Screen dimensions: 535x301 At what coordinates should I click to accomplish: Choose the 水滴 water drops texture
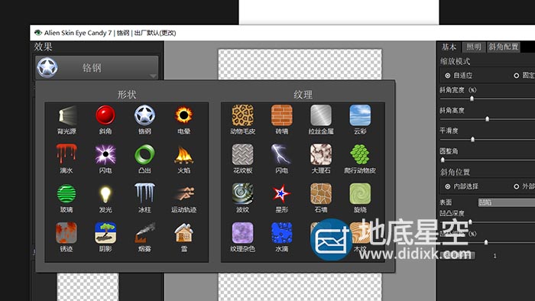click(x=282, y=233)
